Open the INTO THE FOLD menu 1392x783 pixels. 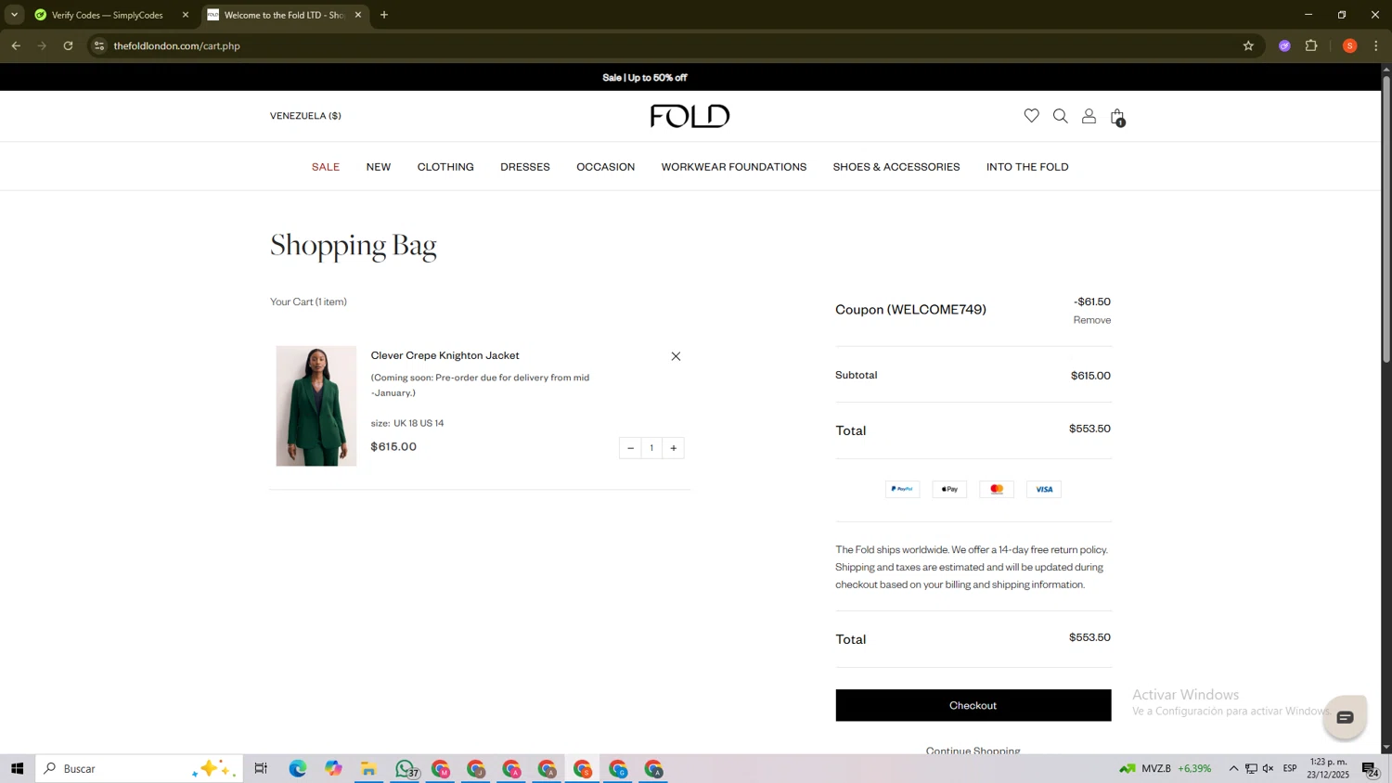[1027, 167]
